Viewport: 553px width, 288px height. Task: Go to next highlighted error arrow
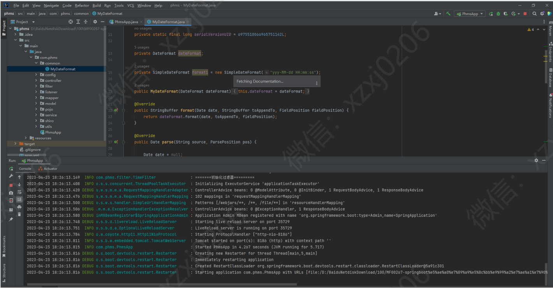click(544, 29)
